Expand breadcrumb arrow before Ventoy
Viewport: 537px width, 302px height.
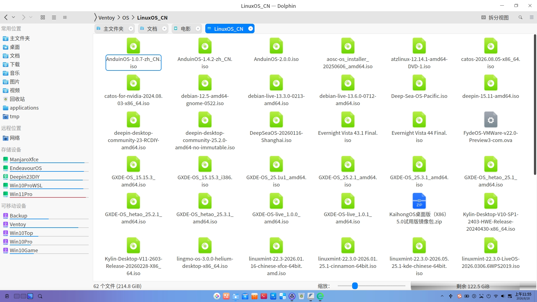tap(96, 18)
